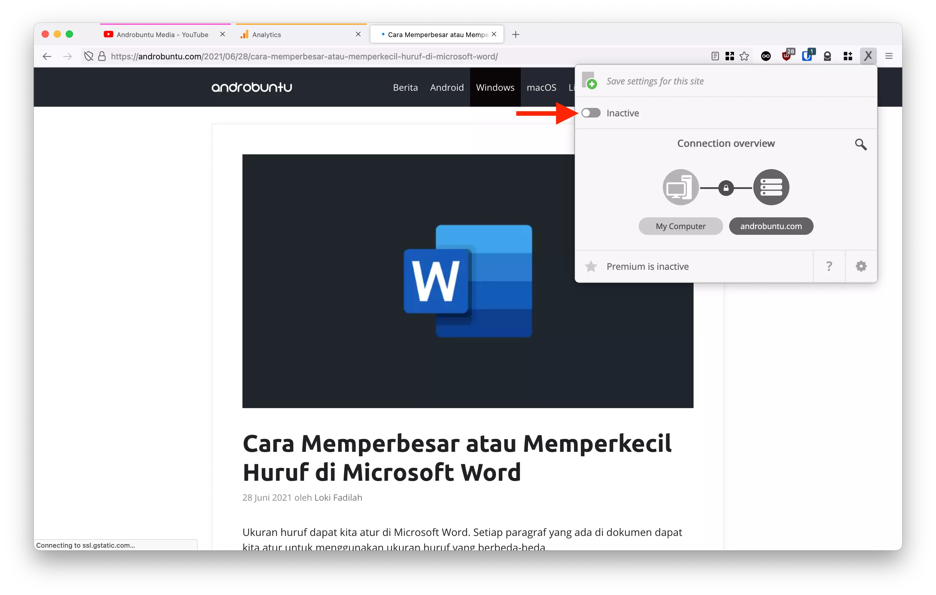Open the extension's settings gear
The height and width of the screenshot is (595, 936).
[861, 266]
